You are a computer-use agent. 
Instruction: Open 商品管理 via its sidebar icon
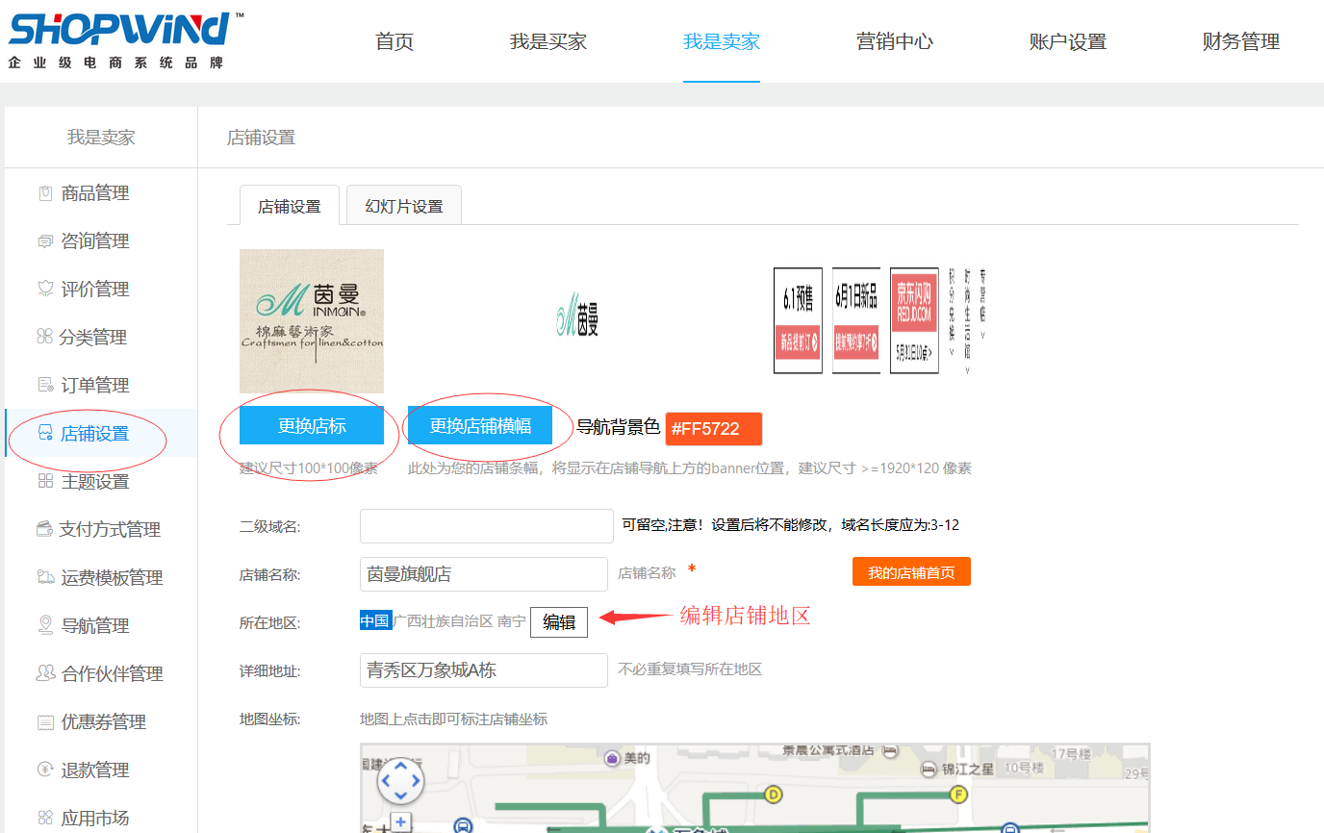pos(45,193)
